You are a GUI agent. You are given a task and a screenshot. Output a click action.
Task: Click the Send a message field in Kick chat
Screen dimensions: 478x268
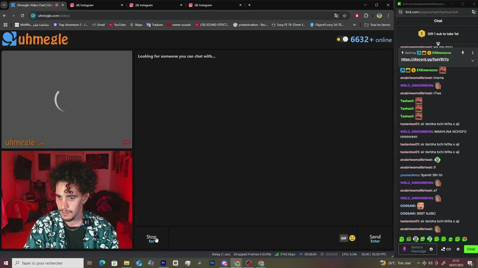point(418,249)
